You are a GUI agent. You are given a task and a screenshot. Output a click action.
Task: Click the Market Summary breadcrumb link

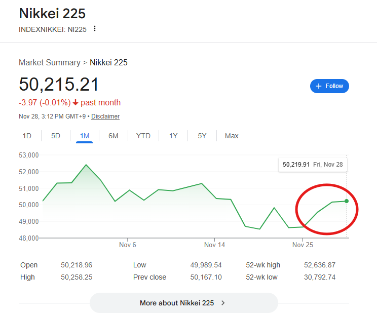[x=50, y=62]
